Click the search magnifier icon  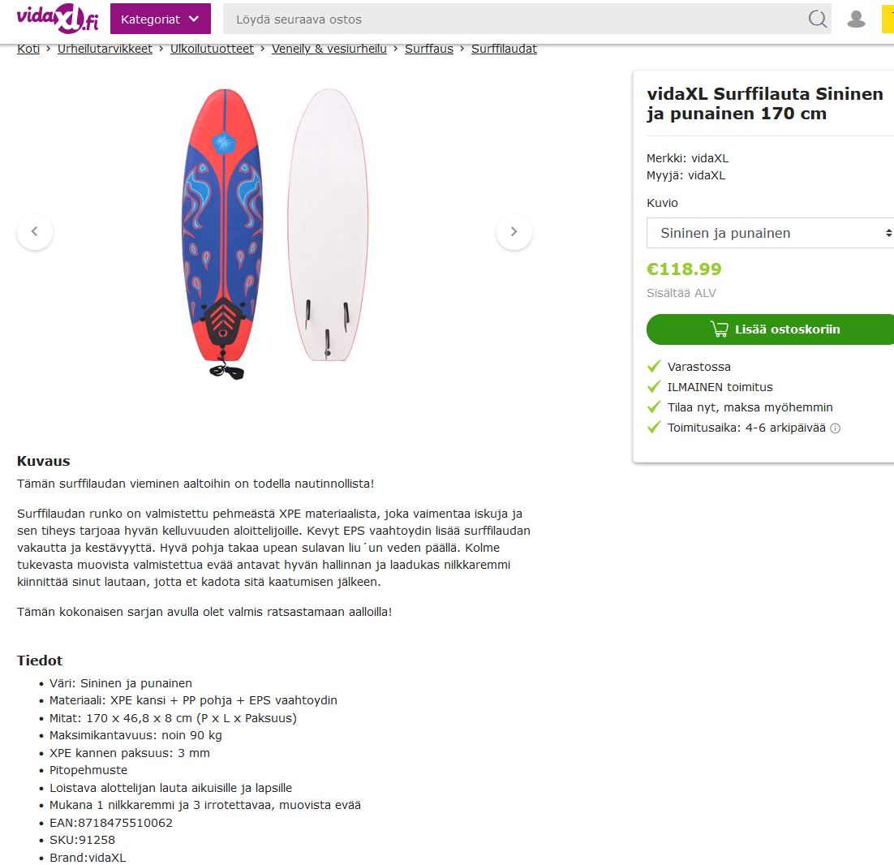click(818, 19)
